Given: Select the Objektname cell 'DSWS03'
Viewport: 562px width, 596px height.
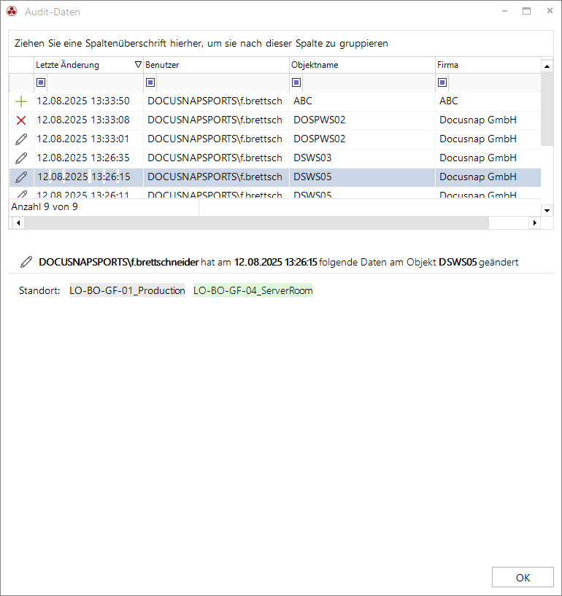Looking at the screenshot, I should 362,158.
